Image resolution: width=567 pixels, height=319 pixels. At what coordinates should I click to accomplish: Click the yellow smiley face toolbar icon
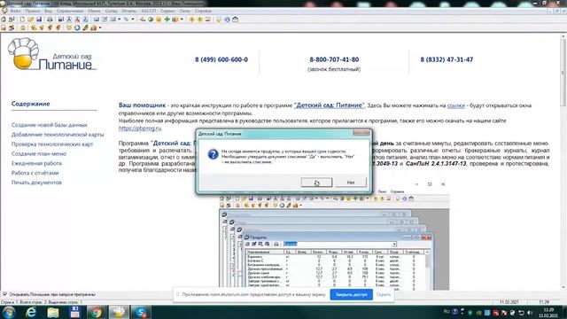[159, 19]
